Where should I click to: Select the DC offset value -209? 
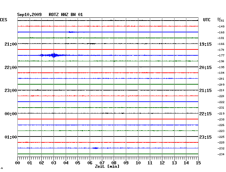coord(221,85)
